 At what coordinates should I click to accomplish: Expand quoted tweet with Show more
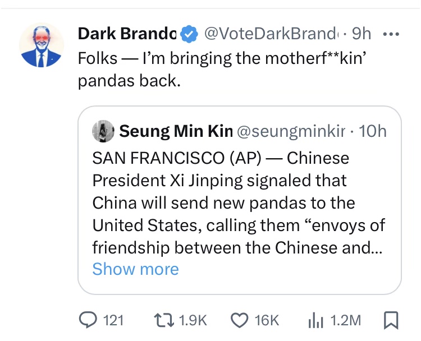[x=135, y=269]
